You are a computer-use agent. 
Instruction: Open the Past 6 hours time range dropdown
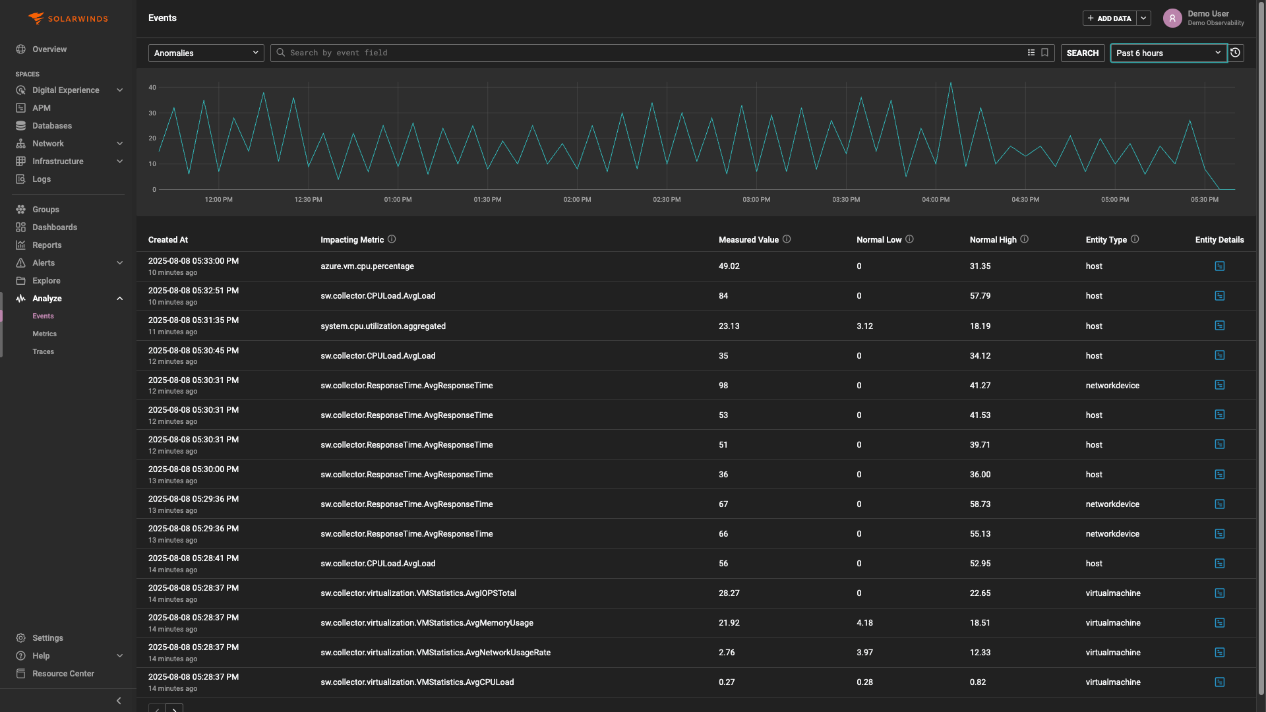coord(1168,53)
